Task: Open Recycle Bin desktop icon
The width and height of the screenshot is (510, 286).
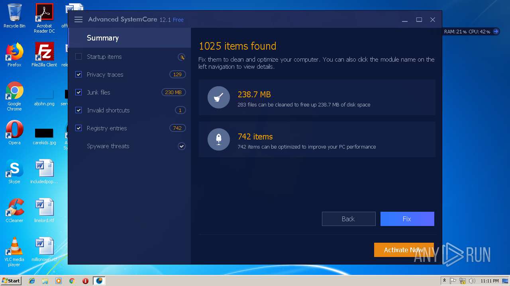Action: (14, 16)
